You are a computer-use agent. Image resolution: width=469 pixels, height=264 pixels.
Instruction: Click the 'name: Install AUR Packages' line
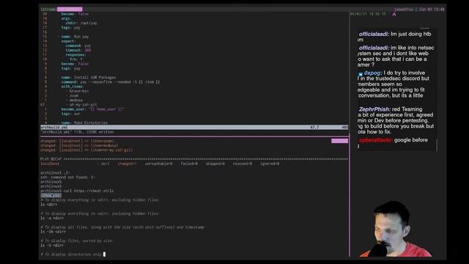pos(86,78)
